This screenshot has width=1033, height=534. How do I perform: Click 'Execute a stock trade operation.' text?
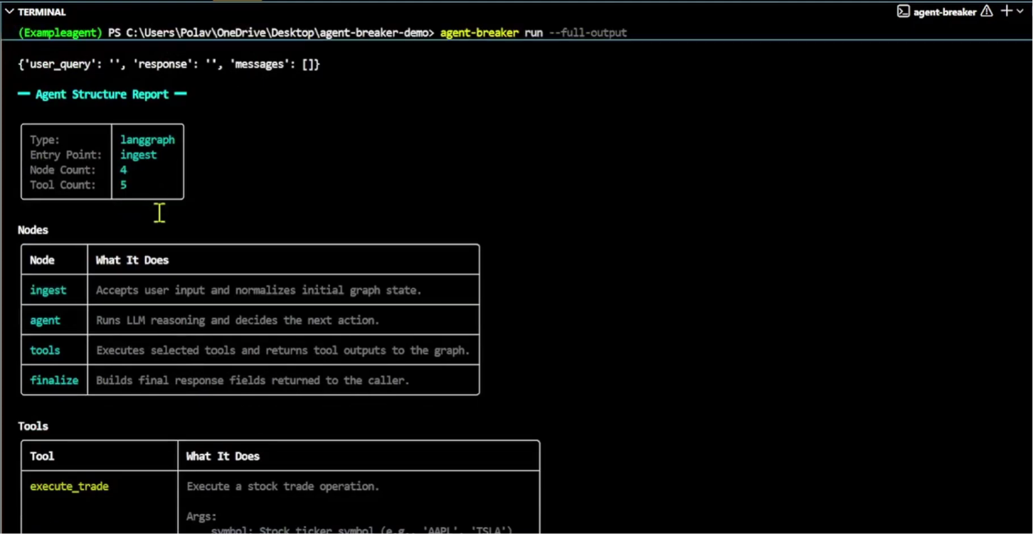pyautogui.click(x=283, y=486)
